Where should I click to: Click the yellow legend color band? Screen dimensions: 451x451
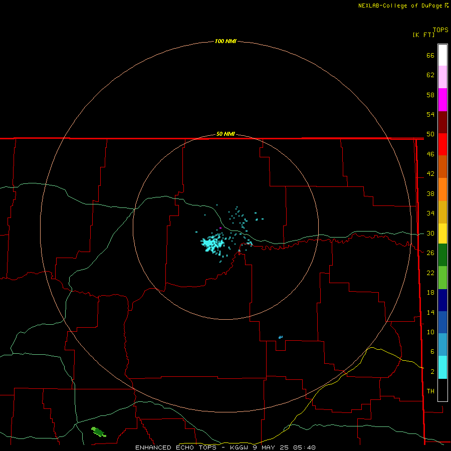(442, 234)
